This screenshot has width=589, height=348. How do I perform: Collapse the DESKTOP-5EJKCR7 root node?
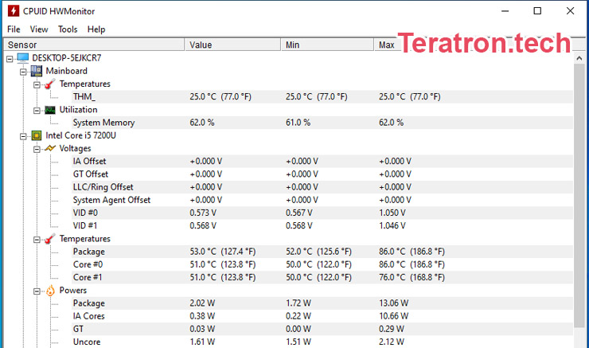coord(10,59)
